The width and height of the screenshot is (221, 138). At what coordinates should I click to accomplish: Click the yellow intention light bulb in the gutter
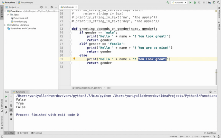(74, 59)
